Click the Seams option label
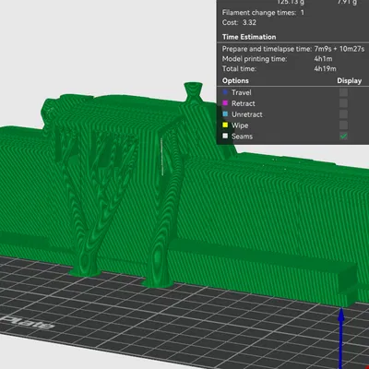 [242, 137]
